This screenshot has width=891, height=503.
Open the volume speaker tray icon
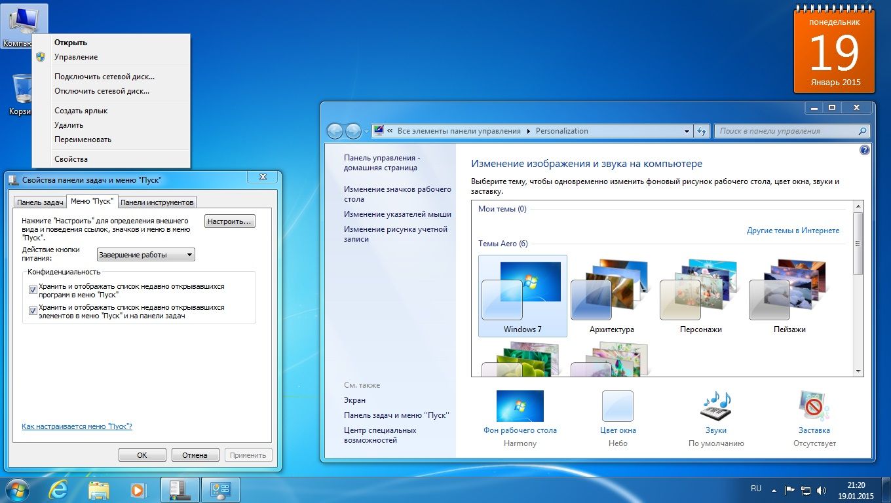coord(822,489)
